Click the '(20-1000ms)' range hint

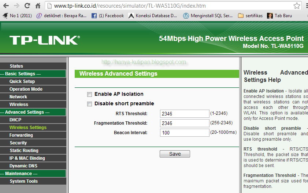[x=223, y=132]
